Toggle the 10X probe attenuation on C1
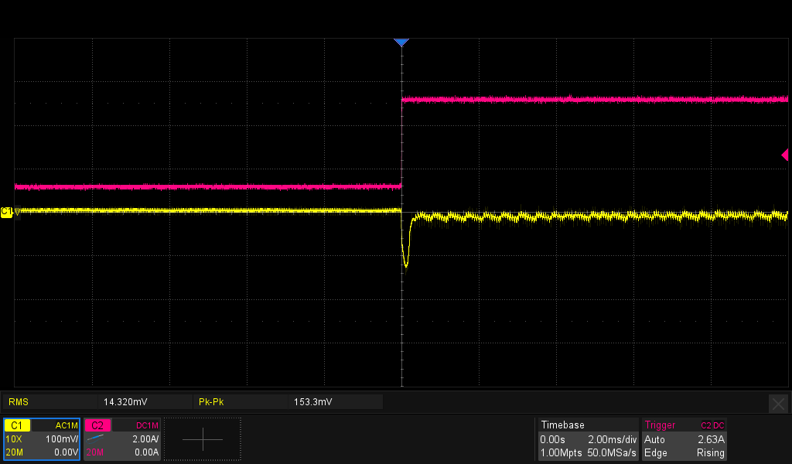 (x=14, y=438)
